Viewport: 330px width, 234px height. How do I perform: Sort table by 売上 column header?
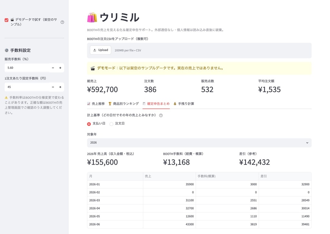tap(170, 176)
